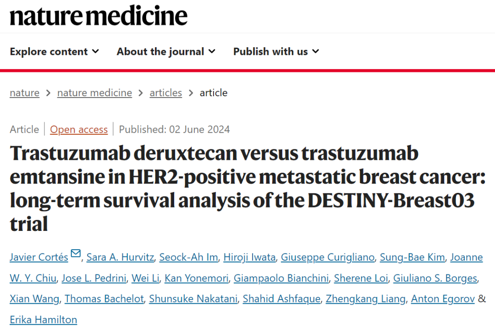This screenshot has width=495, height=328.
Task: Select Anton Egorov author link
Action: coord(443,299)
